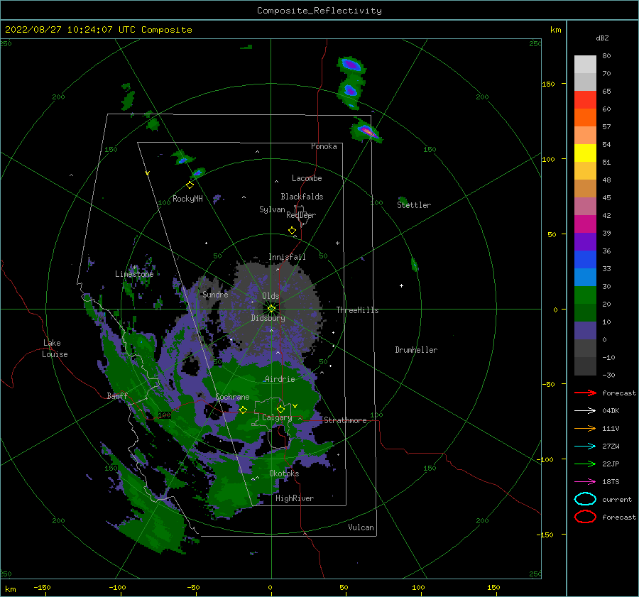This screenshot has height=597, width=639.
Task: Click the asterisk marker above Limestone
Action: (x=134, y=268)
